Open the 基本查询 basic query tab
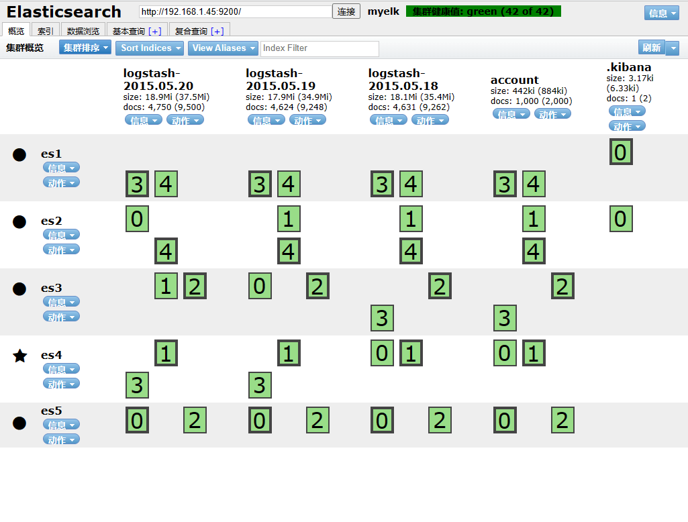The height and width of the screenshot is (522, 688). point(129,31)
